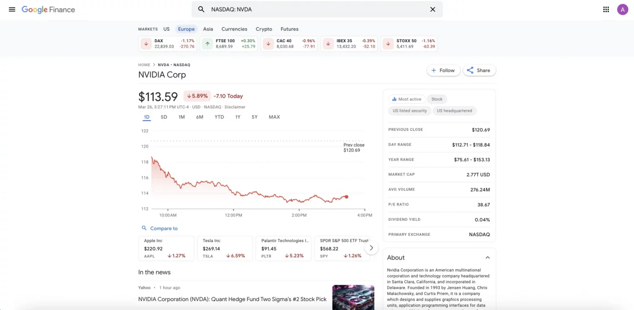Click the IBEX 35 down arrow icon

click(328, 44)
